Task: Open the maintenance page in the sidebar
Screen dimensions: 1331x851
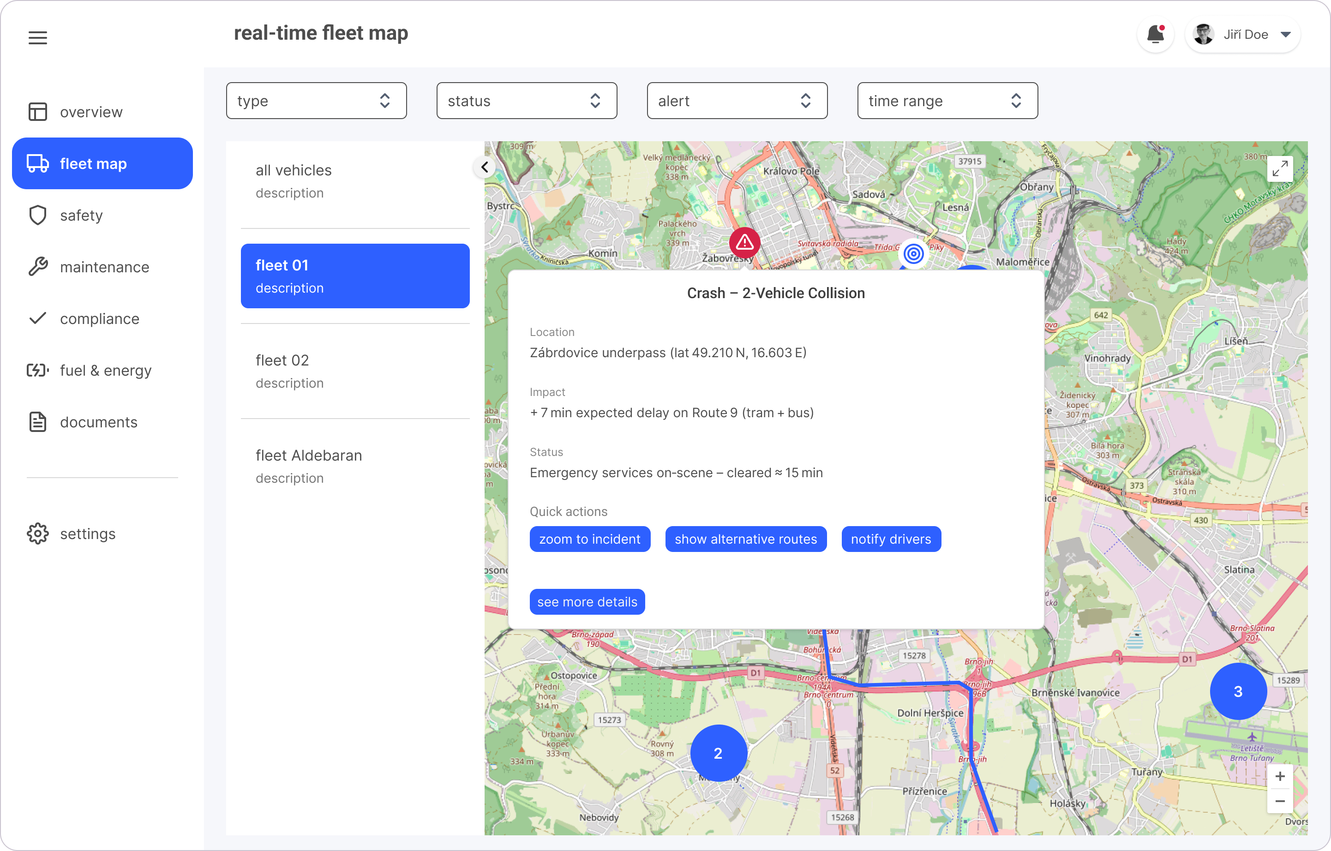Action: point(104,267)
